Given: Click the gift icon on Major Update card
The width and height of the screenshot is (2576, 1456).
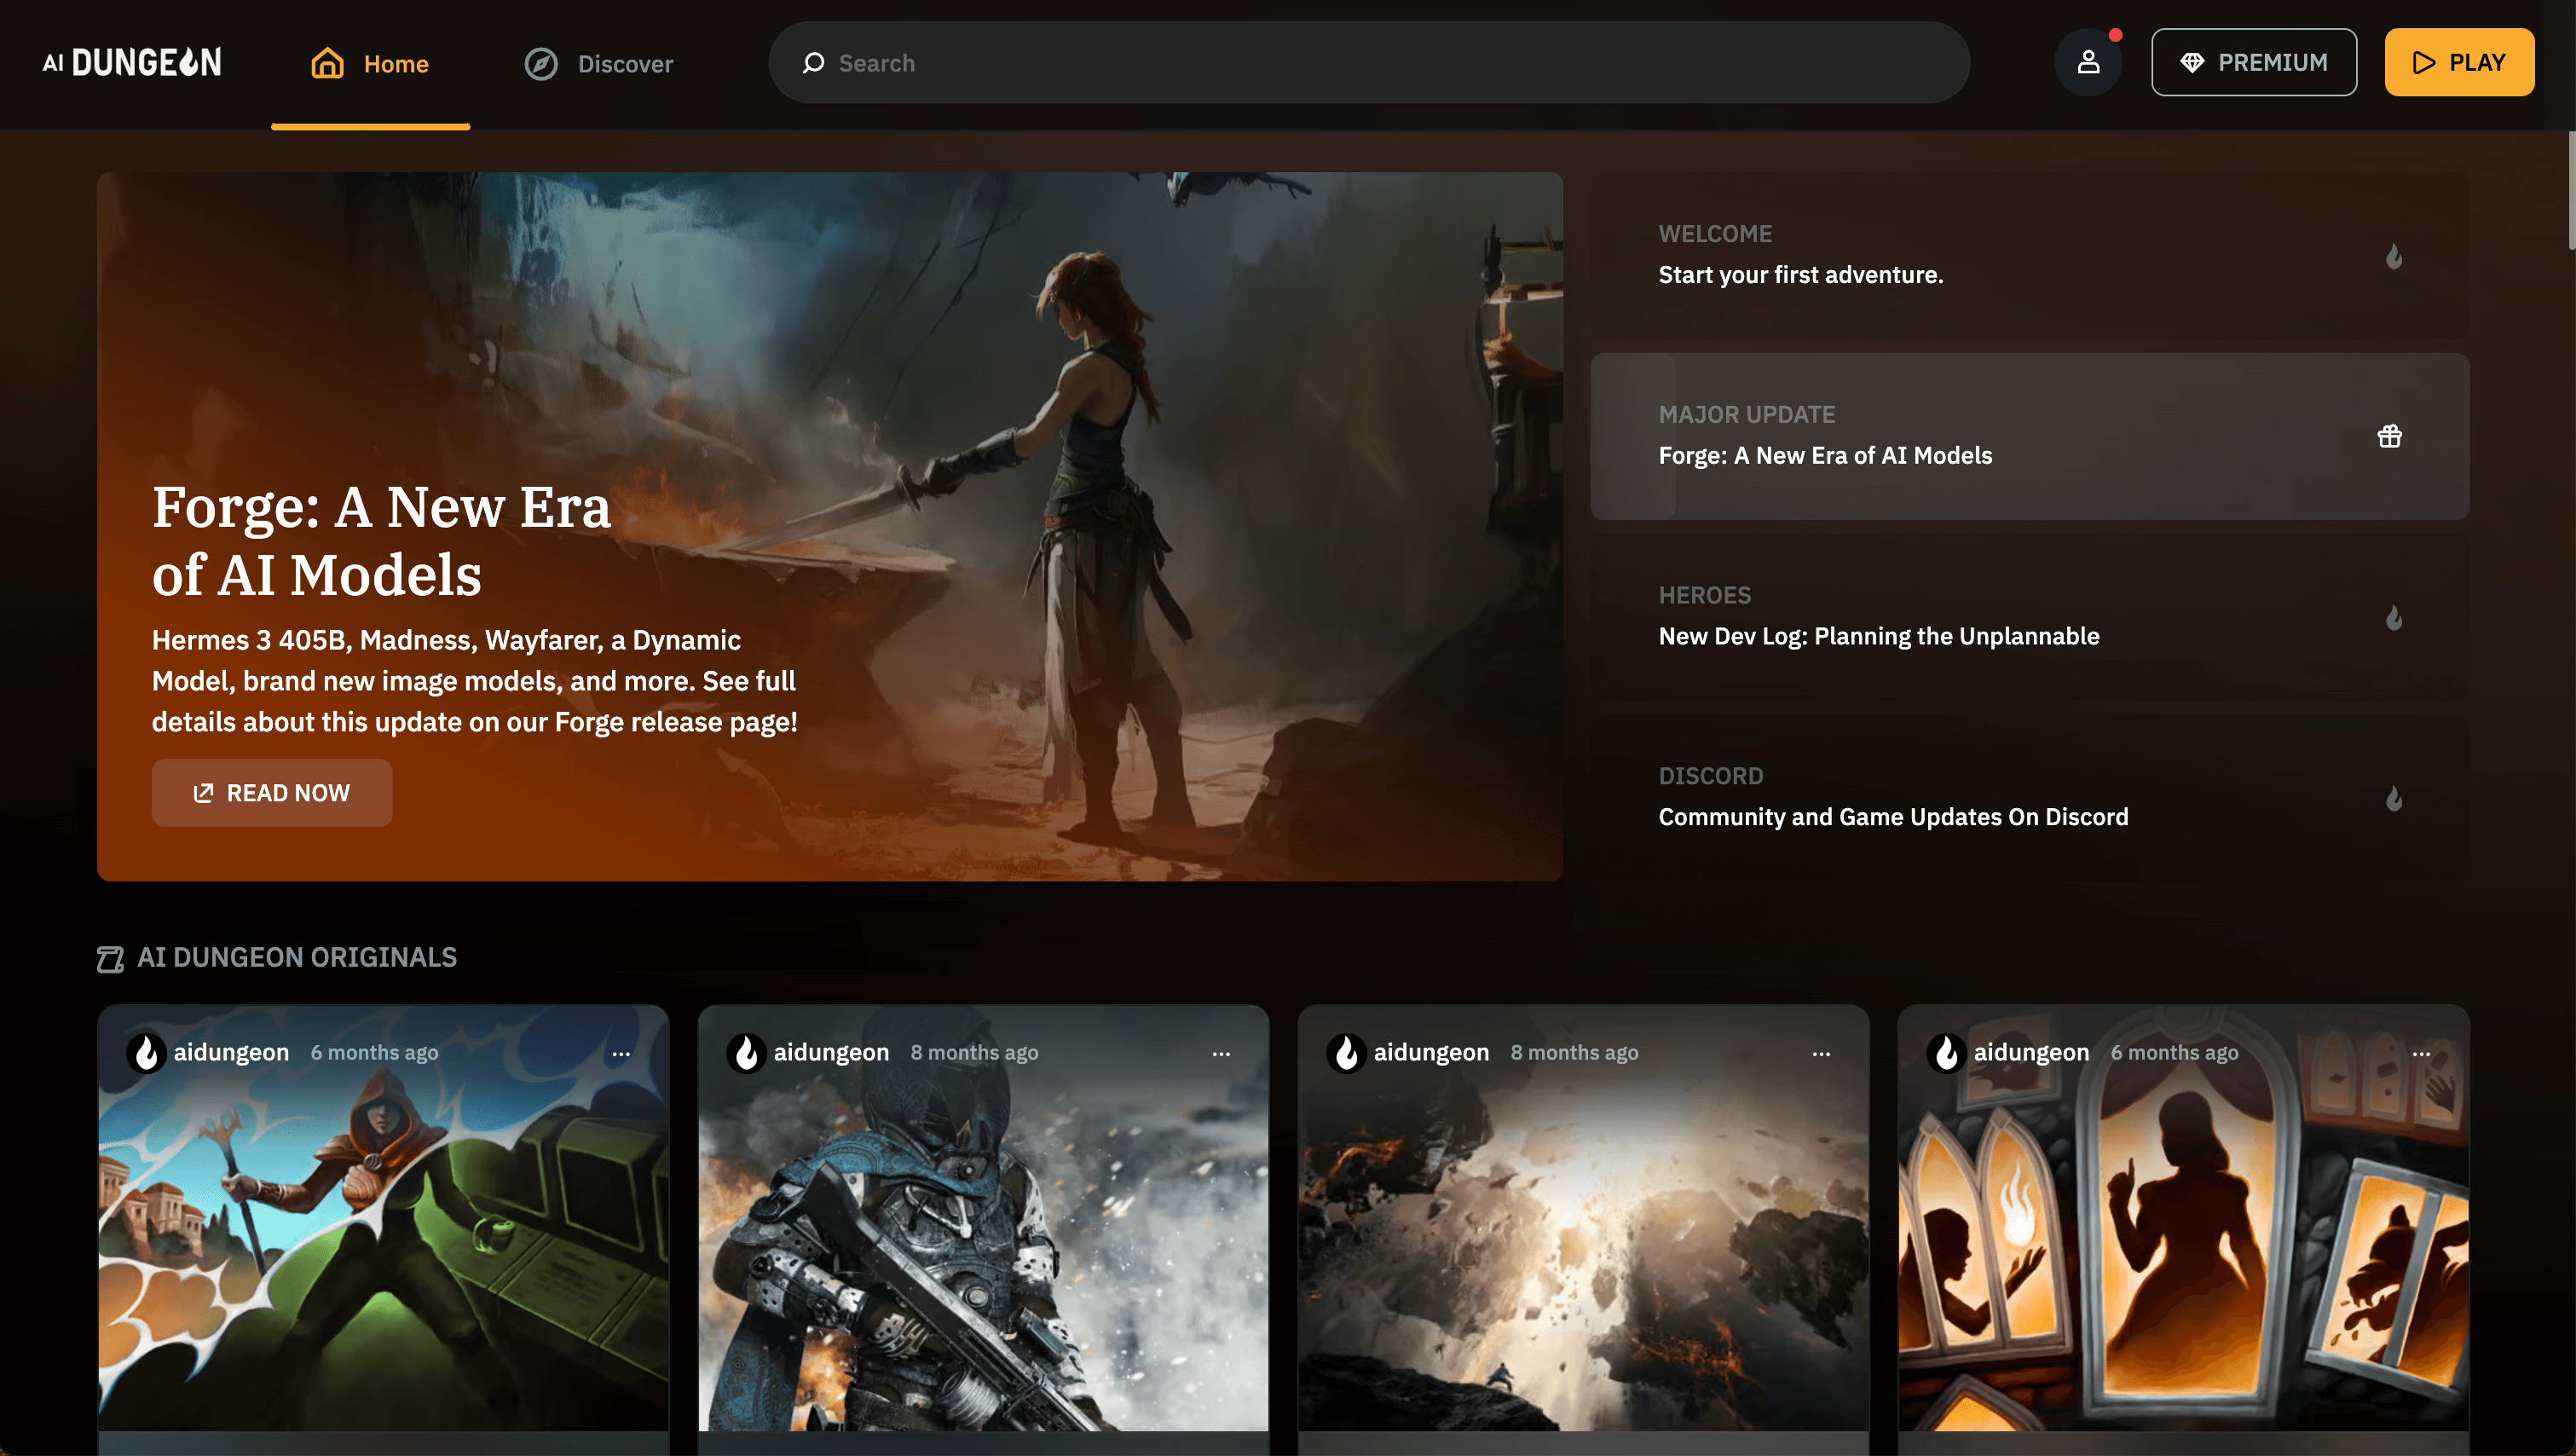Looking at the screenshot, I should tap(2389, 436).
